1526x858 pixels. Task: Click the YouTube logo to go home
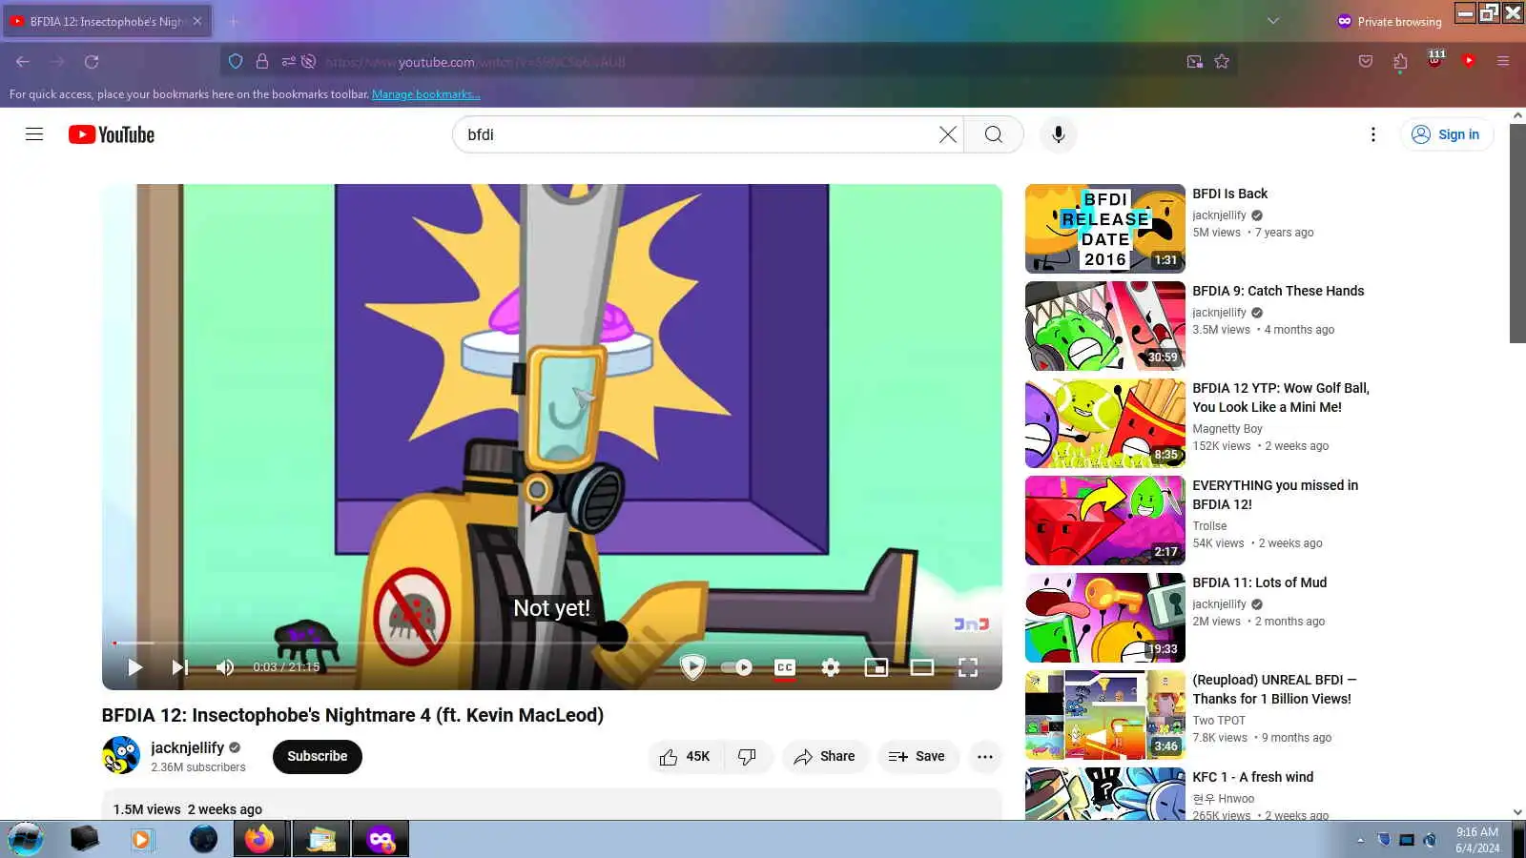pos(112,134)
